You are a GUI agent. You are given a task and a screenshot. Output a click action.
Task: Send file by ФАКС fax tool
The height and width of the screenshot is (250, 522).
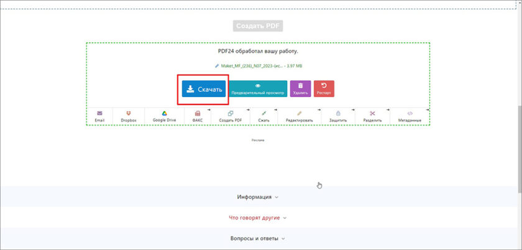coord(198,116)
